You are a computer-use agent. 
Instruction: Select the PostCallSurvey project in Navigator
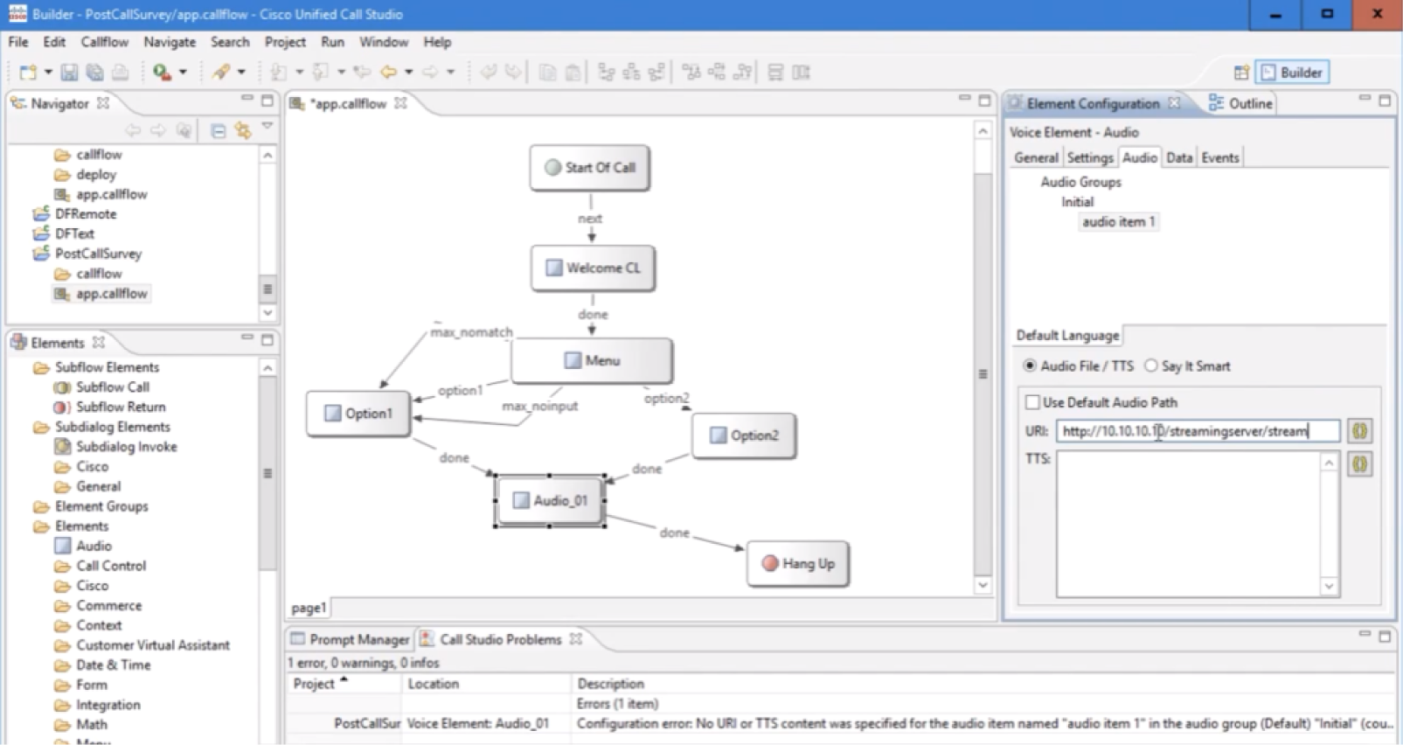(98, 254)
